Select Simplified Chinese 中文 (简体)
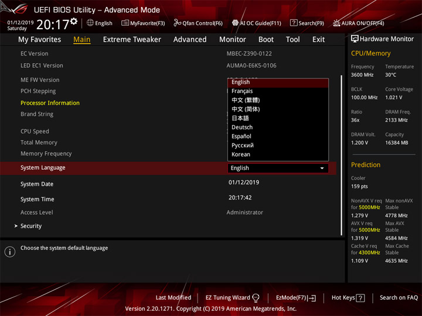422x316 pixels. pyautogui.click(x=278, y=109)
